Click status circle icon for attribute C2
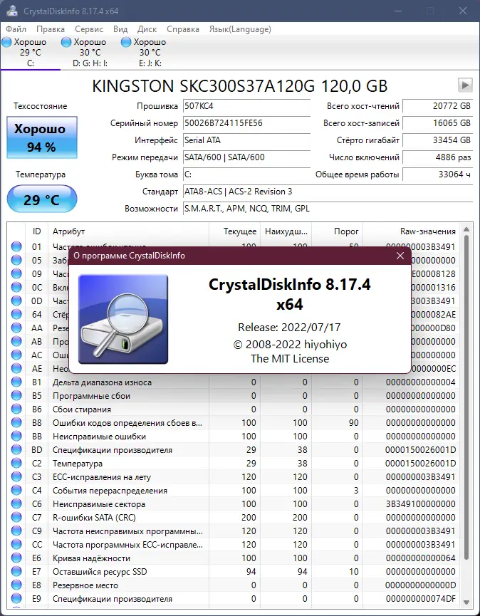Viewport: 480px width, 616px height. tap(16, 464)
